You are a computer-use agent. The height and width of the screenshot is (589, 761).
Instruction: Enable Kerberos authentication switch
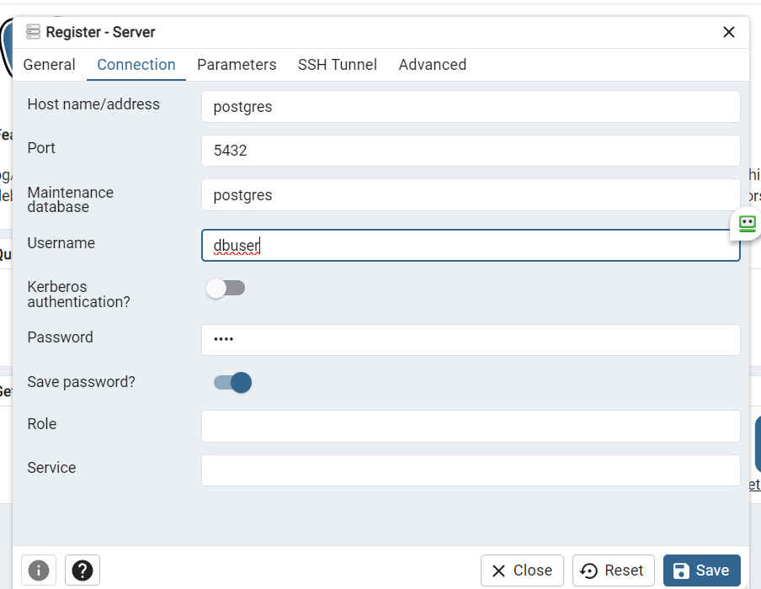tap(226, 289)
